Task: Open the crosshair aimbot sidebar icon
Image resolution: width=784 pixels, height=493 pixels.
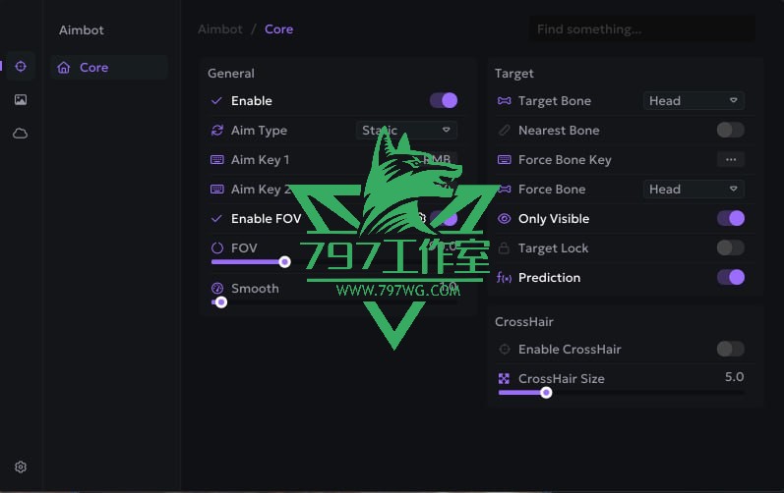Action: [21, 67]
